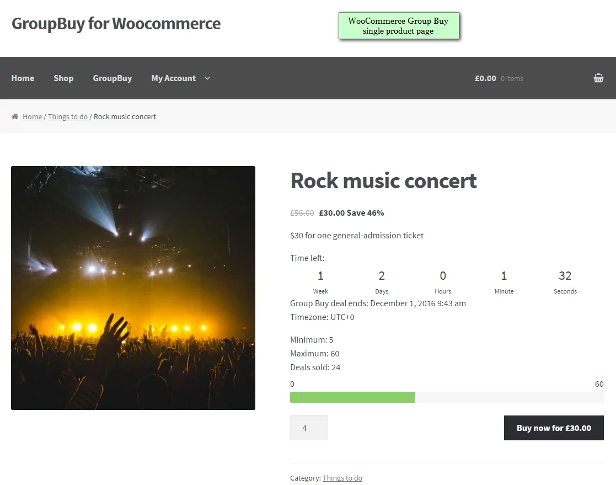Click the Rock music concert product title
The height and width of the screenshot is (485, 616).
(x=383, y=180)
